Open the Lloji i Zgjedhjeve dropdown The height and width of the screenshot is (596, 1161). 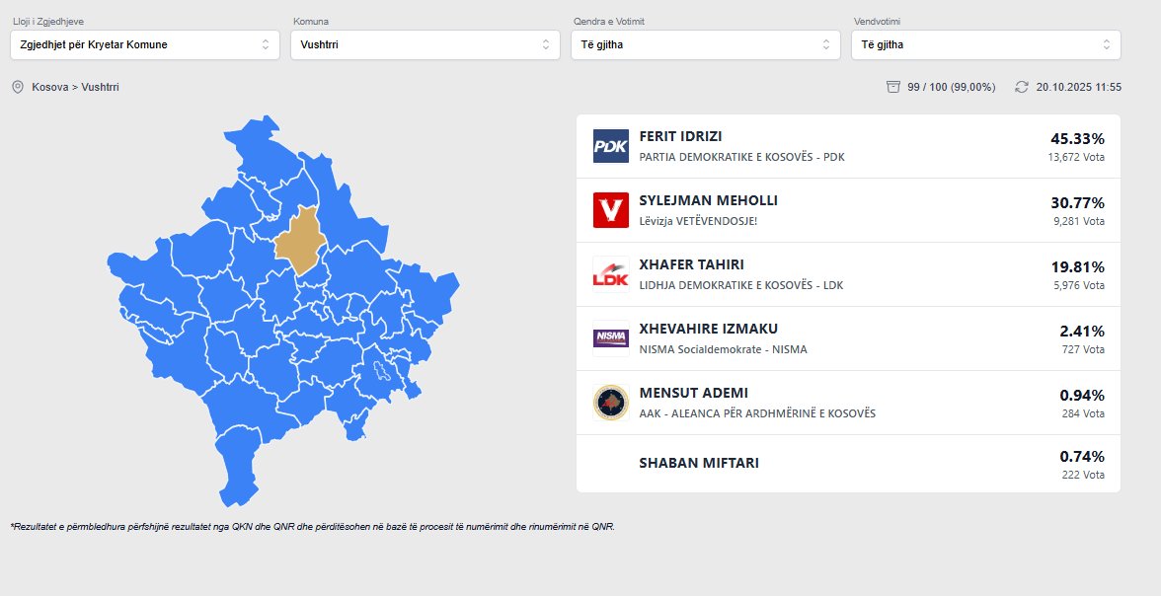pos(145,44)
